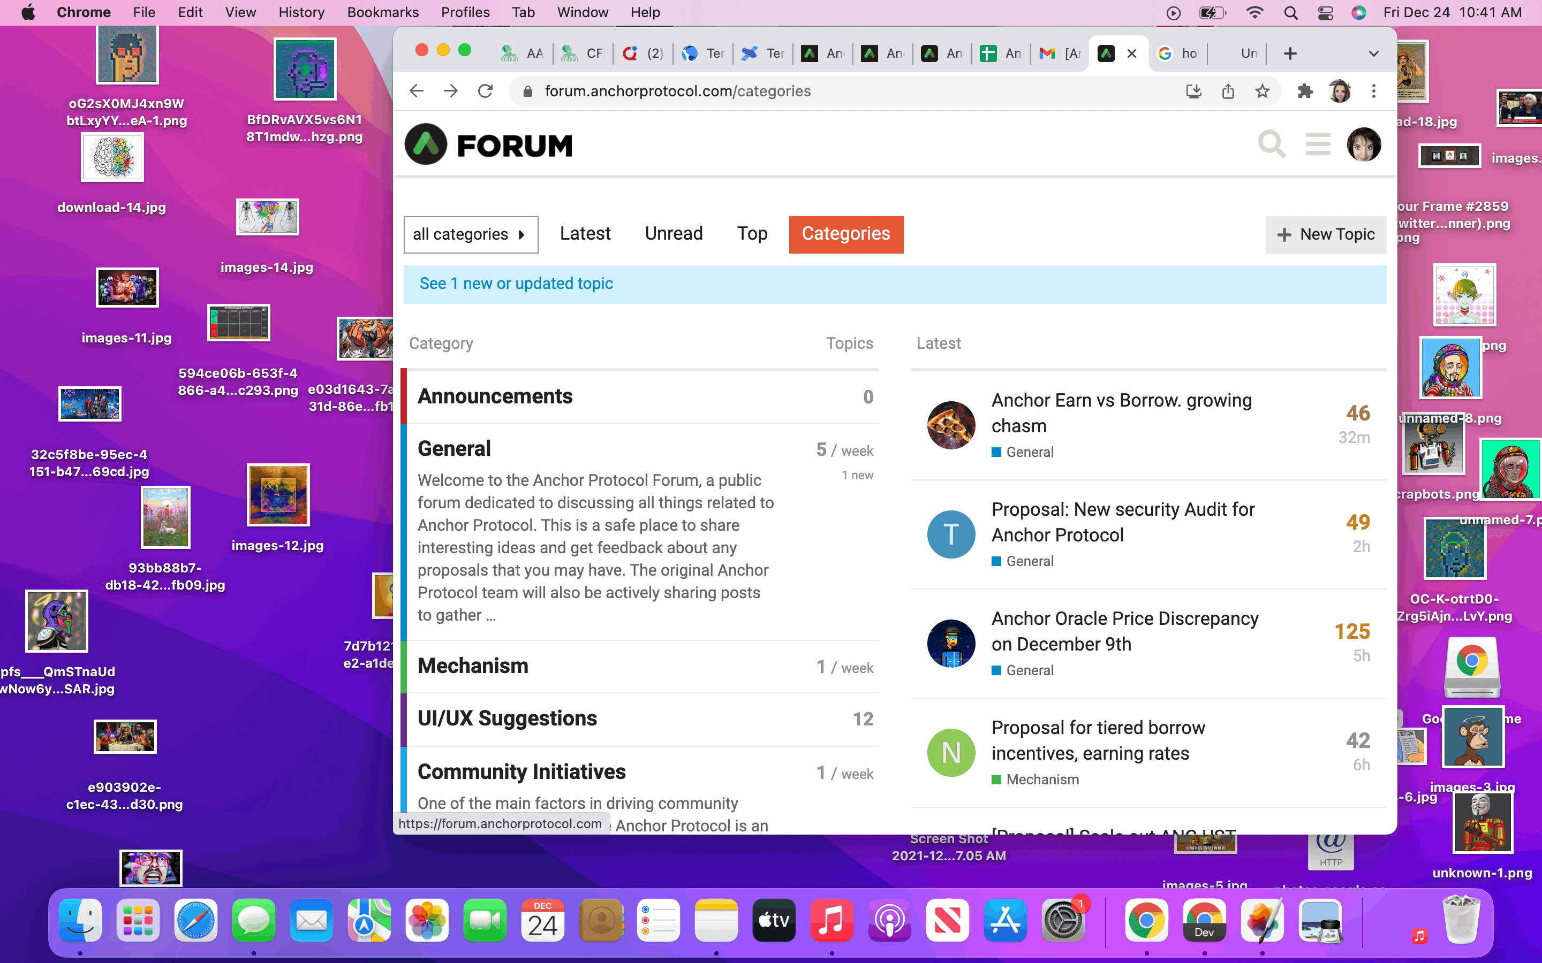Select the Categories tab
Viewport: 1542px width, 963px height.
[x=845, y=234]
